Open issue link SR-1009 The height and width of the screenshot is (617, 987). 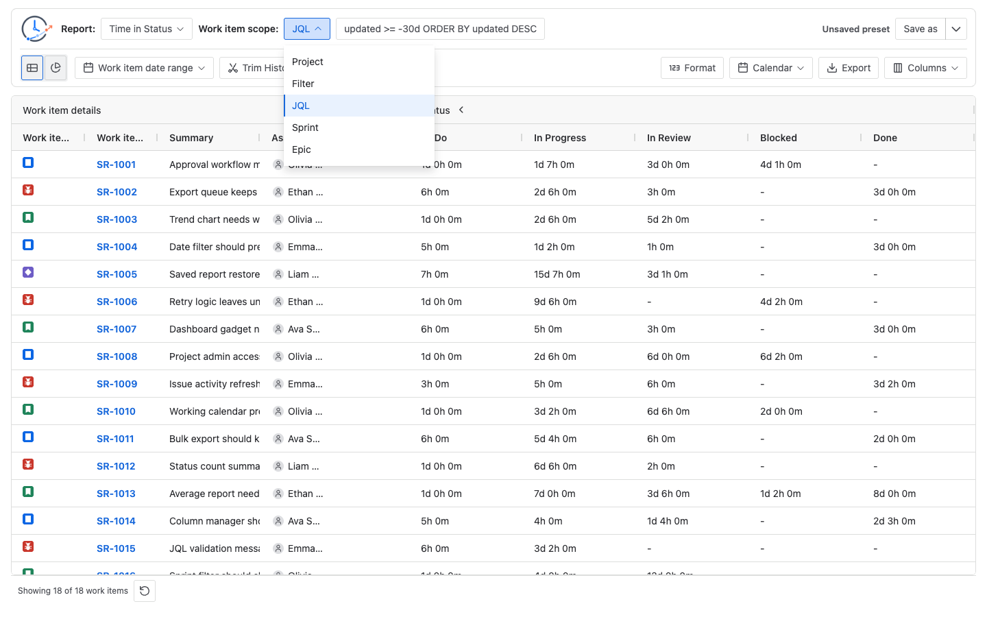click(x=117, y=384)
